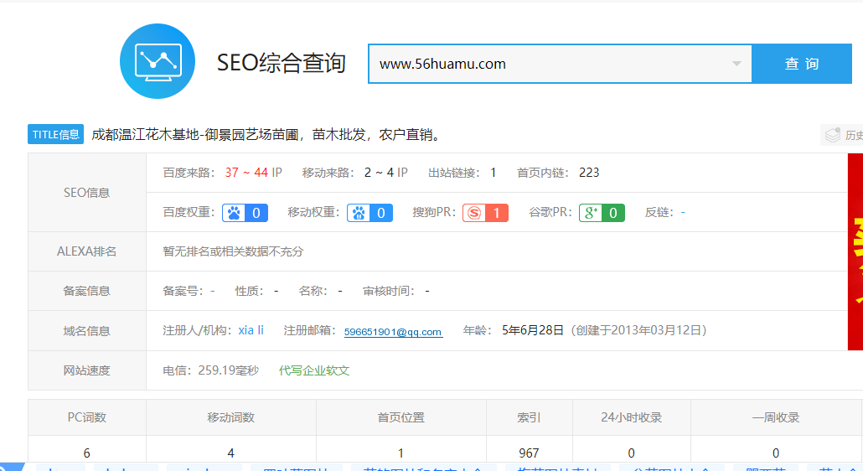This screenshot has width=863, height=471.
Task: Click the blue TITLE信息 tag
Action: pos(56,134)
